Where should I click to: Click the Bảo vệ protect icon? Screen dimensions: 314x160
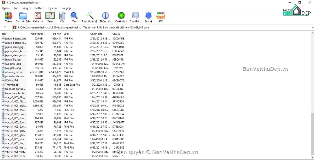[x=148, y=17]
